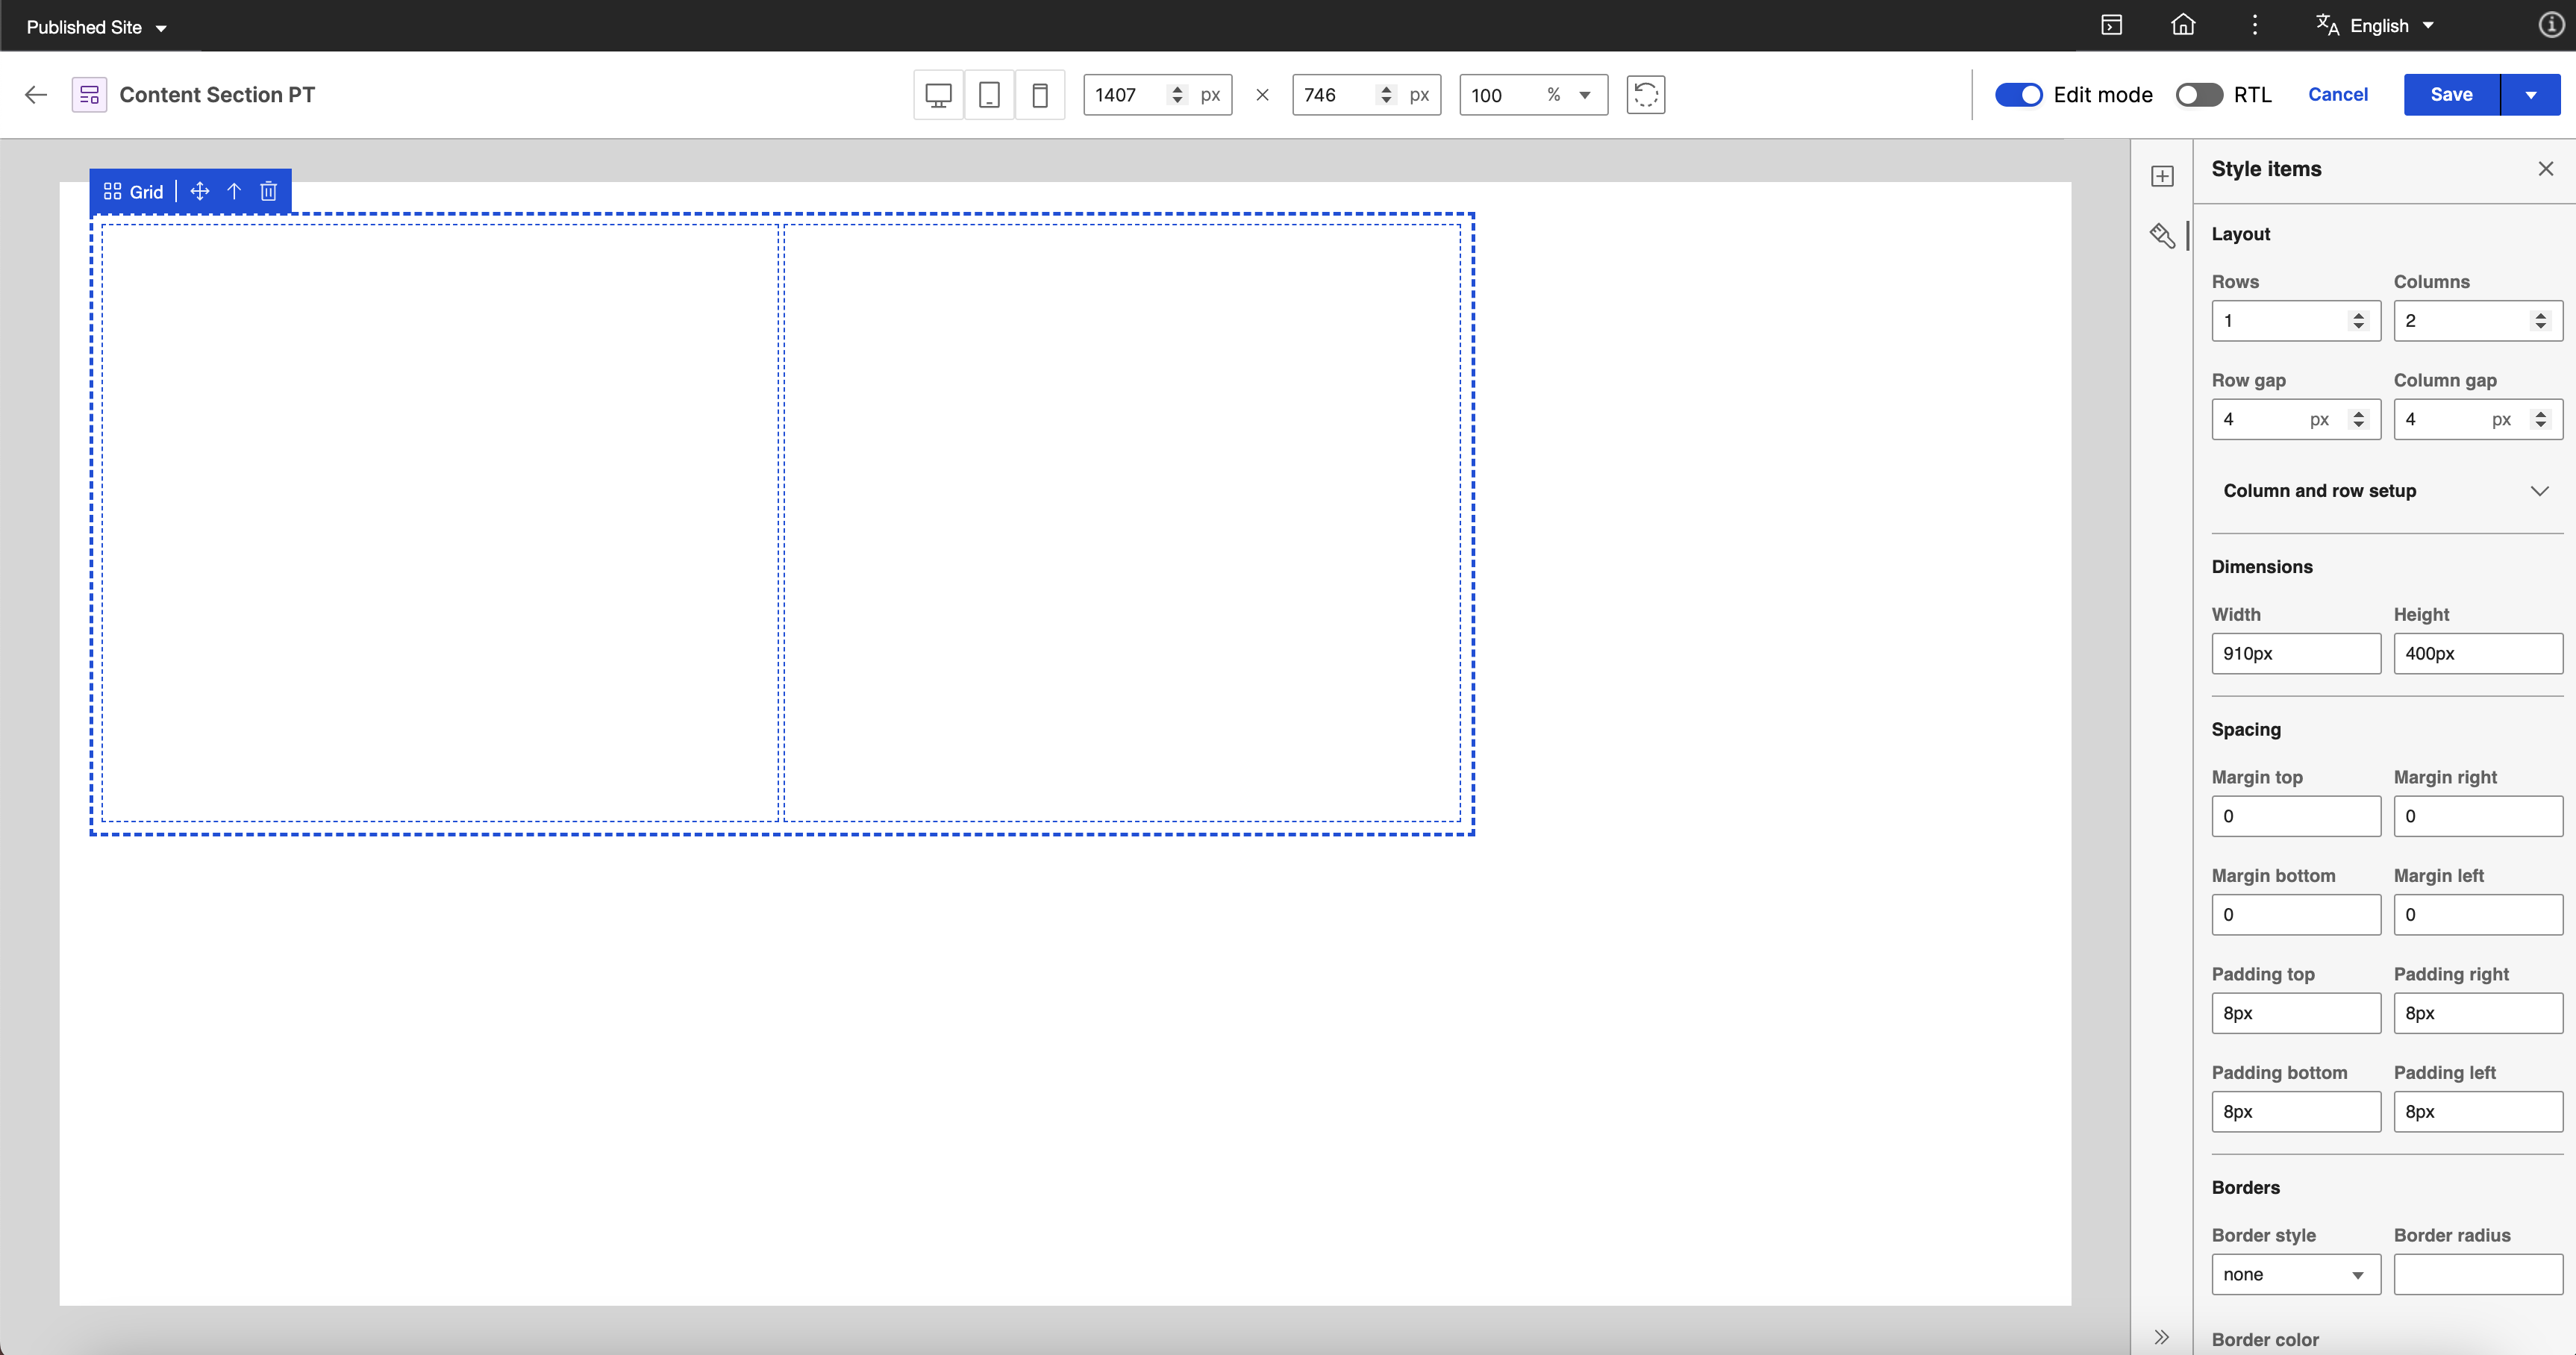Viewport: 2576px width, 1355px height.
Task: Select parent element with up arrow
Action: tap(234, 191)
